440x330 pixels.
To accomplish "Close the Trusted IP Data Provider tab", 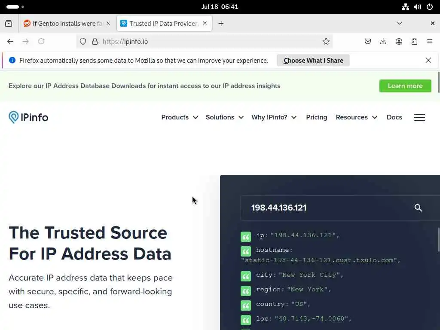I will click(x=205, y=23).
